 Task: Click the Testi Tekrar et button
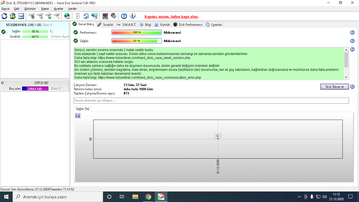click(x=335, y=87)
